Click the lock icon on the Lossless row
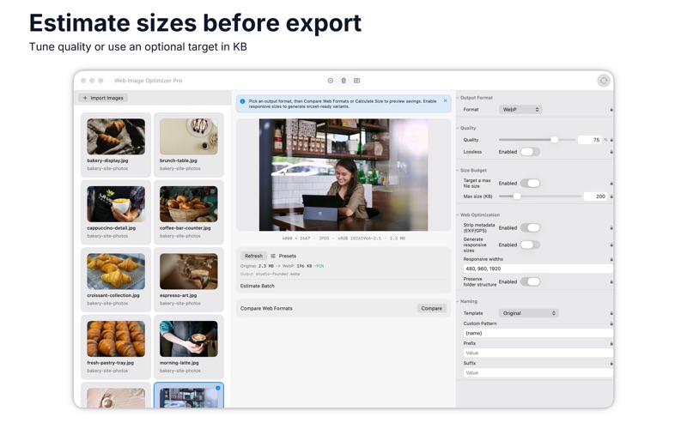The height and width of the screenshot is (429, 687). tap(611, 152)
